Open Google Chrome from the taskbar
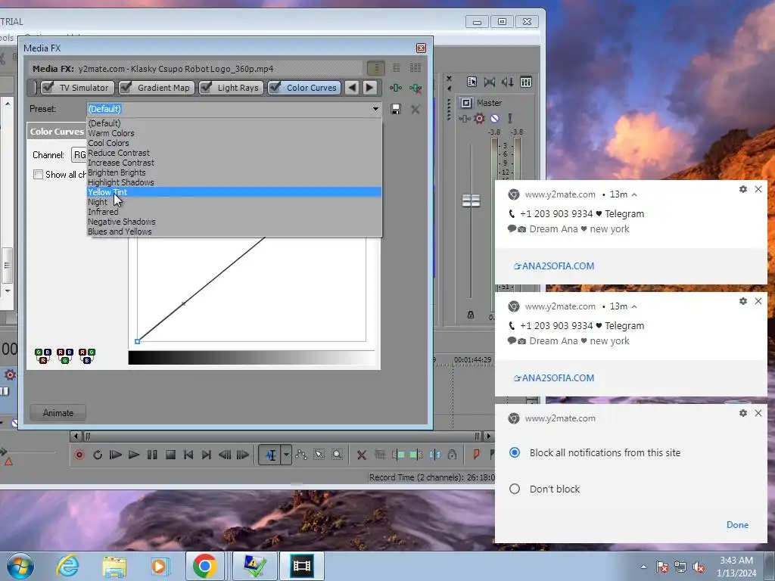Image resolution: width=775 pixels, height=581 pixels. (204, 566)
